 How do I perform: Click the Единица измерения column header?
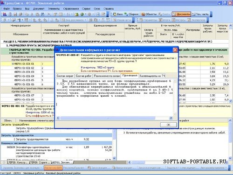tap(105, 26)
